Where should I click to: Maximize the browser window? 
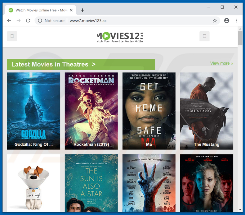(x=222, y=7)
